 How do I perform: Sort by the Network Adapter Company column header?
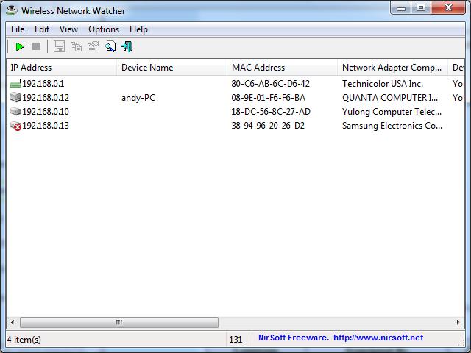[x=392, y=68]
